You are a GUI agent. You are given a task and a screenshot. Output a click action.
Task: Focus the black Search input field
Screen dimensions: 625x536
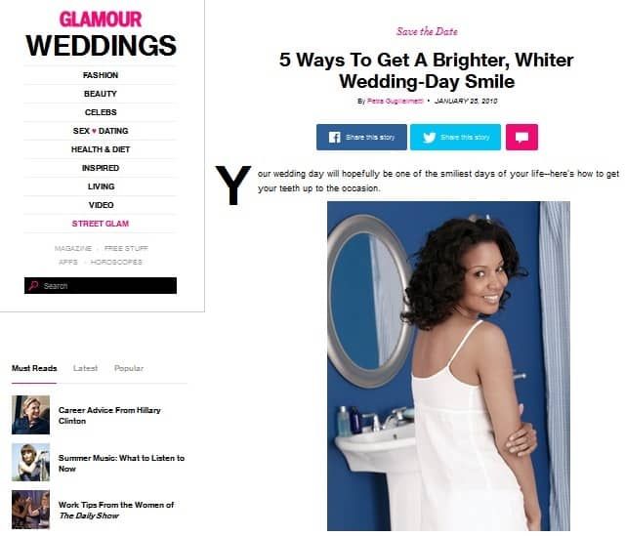101,286
